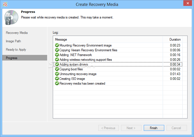Open the Ready to Apply step

[16, 50]
